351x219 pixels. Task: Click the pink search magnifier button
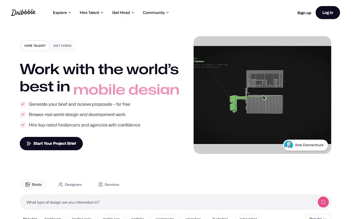click(x=323, y=202)
